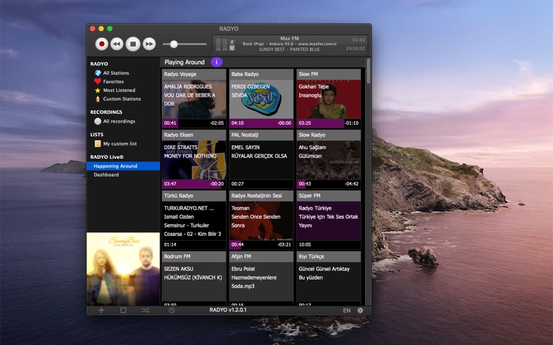Image resolution: width=553 pixels, height=345 pixels.
Task: Click the Max FM station title in display
Action: (290, 38)
